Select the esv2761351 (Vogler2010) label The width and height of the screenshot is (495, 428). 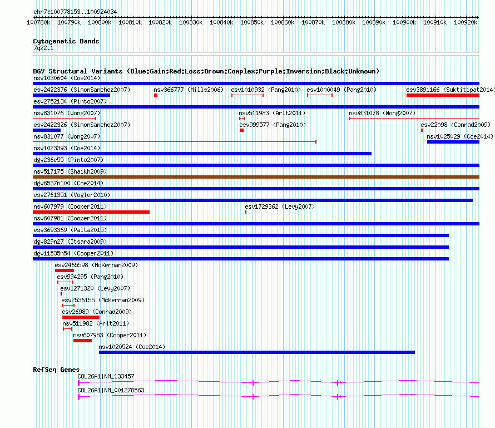click(72, 195)
